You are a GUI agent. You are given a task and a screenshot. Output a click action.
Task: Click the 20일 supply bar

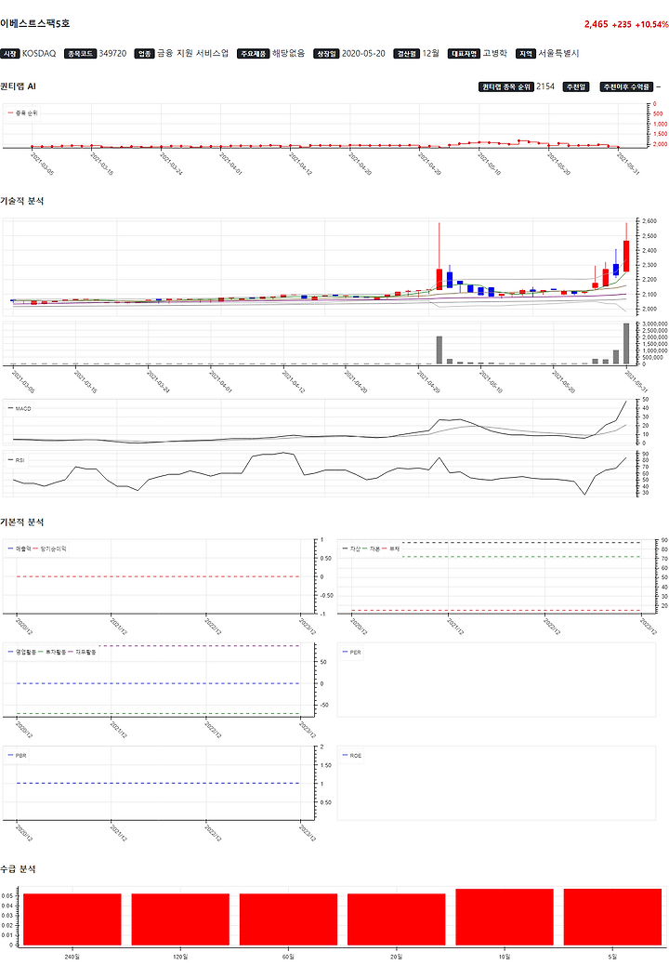(x=396, y=919)
